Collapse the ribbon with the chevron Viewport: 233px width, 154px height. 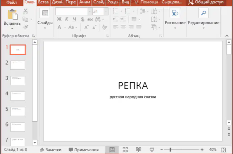[227, 36]
